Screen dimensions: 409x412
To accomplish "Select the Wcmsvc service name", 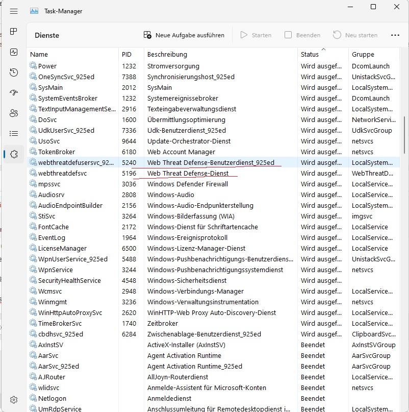I will (x=50, y=292).
